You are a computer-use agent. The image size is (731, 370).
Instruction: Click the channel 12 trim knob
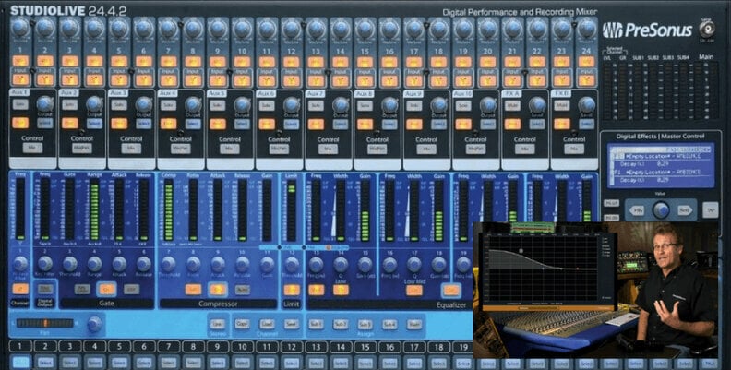click(292, 28)
